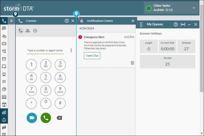Open the bell notifications icon in the sidebar

pos(4,120)
